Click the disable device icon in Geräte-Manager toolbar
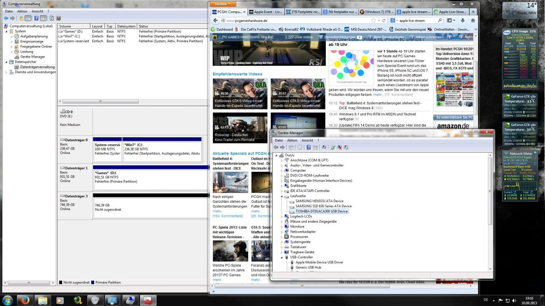This screenshot has width=545, height=306. (346, 147)
